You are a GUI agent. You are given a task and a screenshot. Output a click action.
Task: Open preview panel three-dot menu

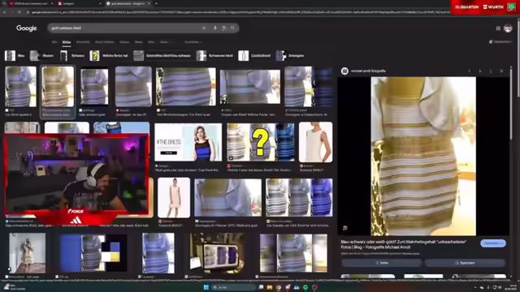(491, 71)
